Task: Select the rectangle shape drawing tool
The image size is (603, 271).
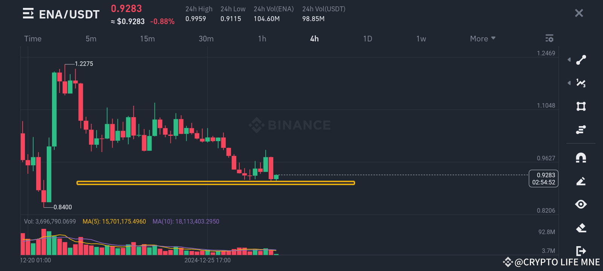Action: click(581, 106)
